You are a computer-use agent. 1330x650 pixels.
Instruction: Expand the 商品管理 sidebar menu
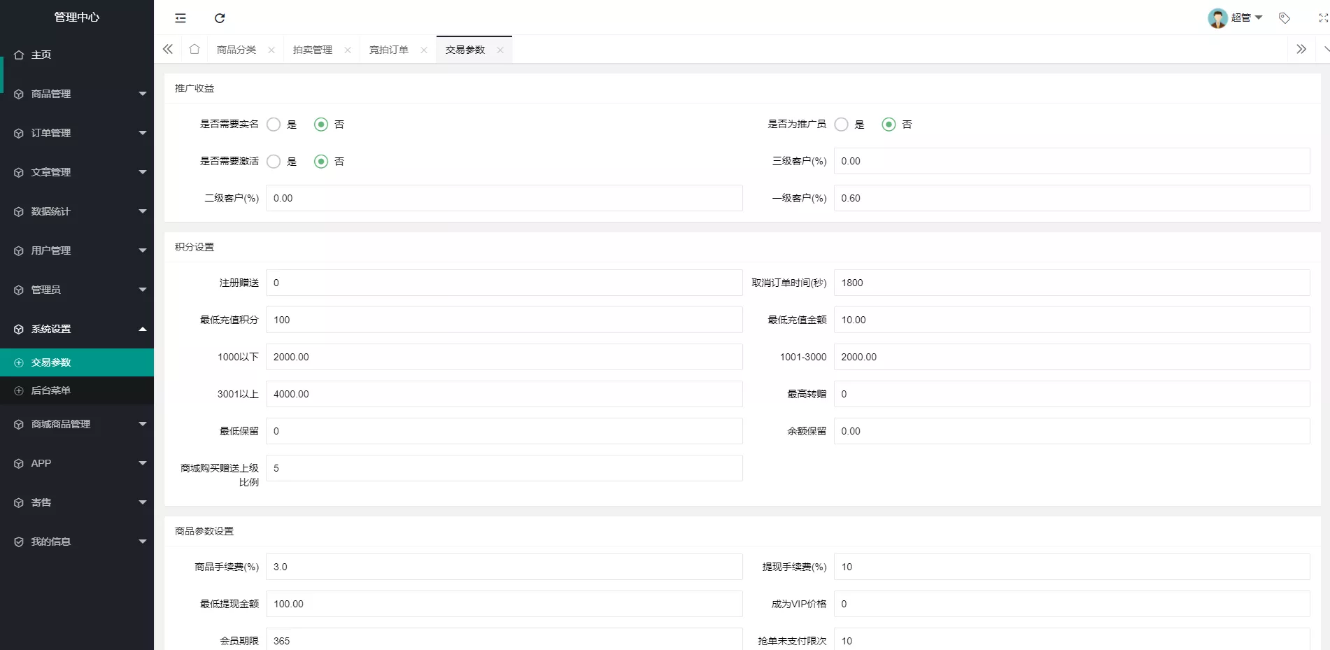click(x=77, y=94)
